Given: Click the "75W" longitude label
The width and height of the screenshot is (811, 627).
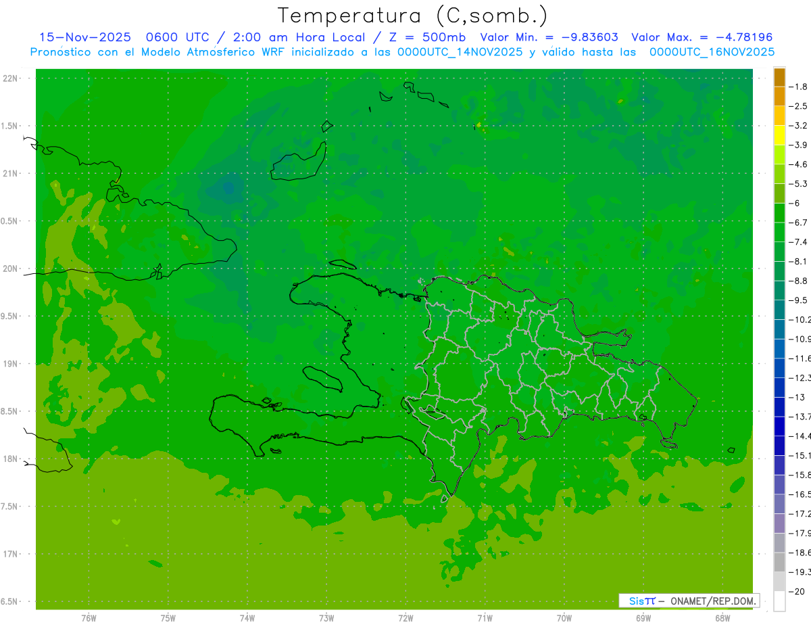Looking at the screenshot, I should pyautogui.click(x=168, y=618).
